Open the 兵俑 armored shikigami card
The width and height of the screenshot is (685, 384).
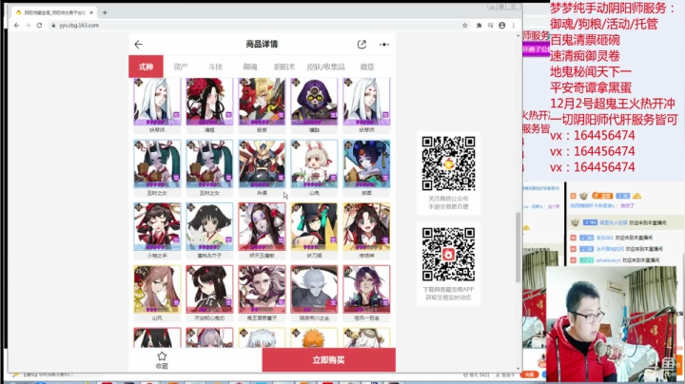click(x=262, y=168)
